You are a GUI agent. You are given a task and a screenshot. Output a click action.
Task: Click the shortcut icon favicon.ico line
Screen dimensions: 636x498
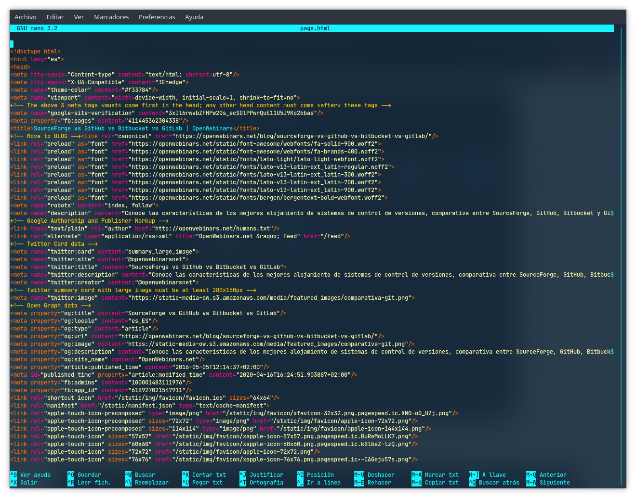click(145, 398)
